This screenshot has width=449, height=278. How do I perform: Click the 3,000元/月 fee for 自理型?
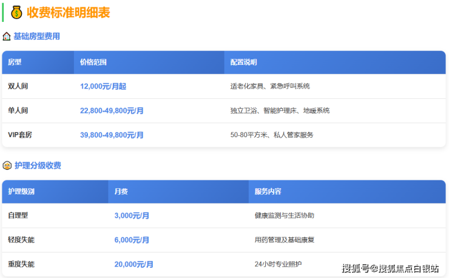point(132,215)
